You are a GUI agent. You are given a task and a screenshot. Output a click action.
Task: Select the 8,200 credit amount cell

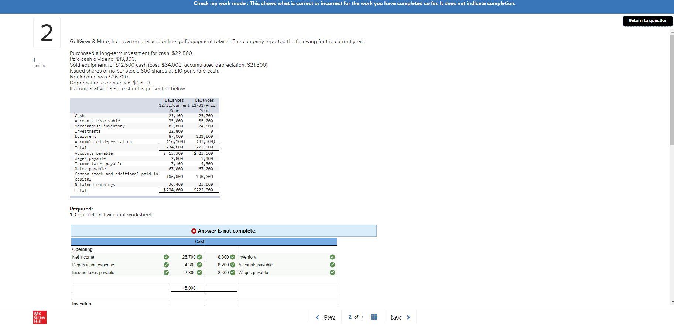point(220,265)
